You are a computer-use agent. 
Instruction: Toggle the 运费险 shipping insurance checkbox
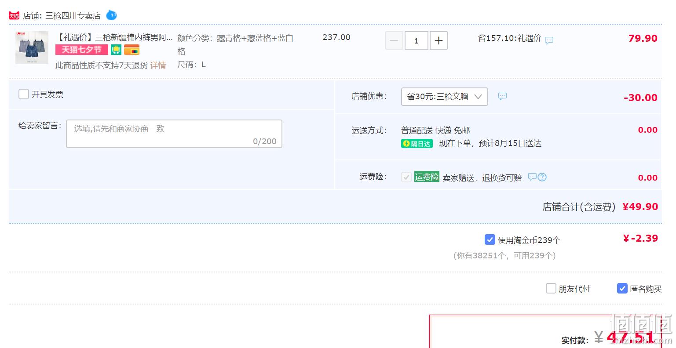(x=406, y=177)
